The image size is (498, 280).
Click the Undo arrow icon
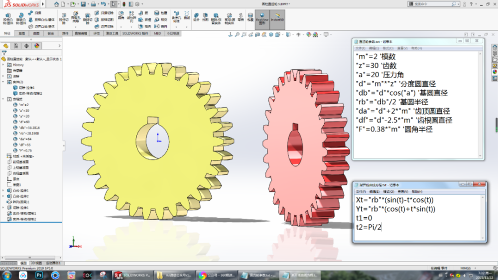click(x=103, y=4)
